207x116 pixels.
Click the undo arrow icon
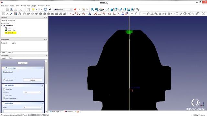pos(33,9)
